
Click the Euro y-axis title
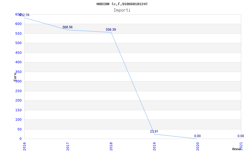[15, 77]
